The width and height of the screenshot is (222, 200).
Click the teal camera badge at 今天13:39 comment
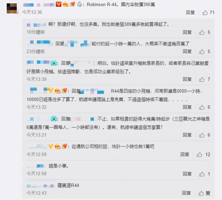click(x=54, y=63)
